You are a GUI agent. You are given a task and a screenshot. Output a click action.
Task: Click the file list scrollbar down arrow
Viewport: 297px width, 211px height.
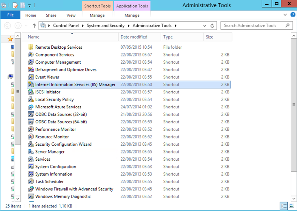(294, 199)
